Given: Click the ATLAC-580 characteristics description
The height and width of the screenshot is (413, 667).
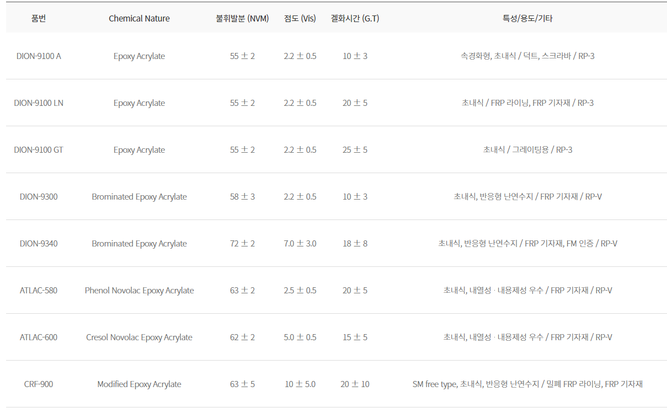Looking at the screenshot, I should pos(527,291).
